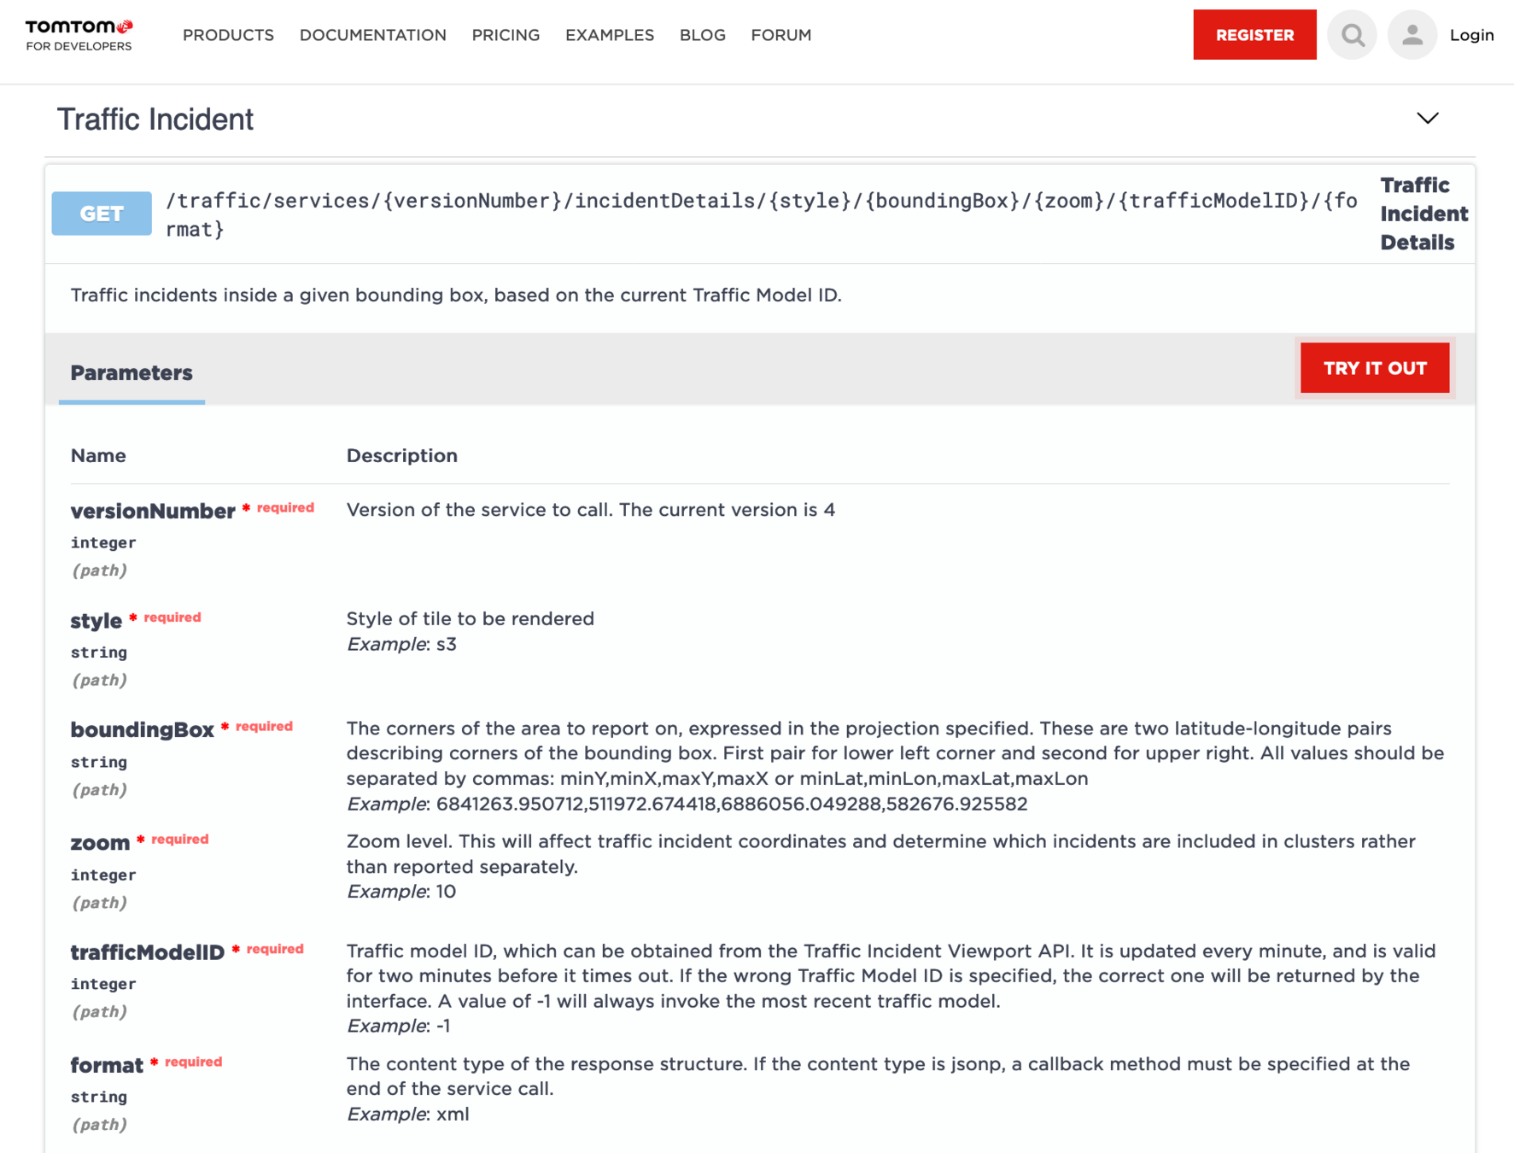Image resolution: width=1514 pixels, height=1153 pixels.
Task: Collapse the Traffic Incident section chevron
Action: (x=1428, y=118)
